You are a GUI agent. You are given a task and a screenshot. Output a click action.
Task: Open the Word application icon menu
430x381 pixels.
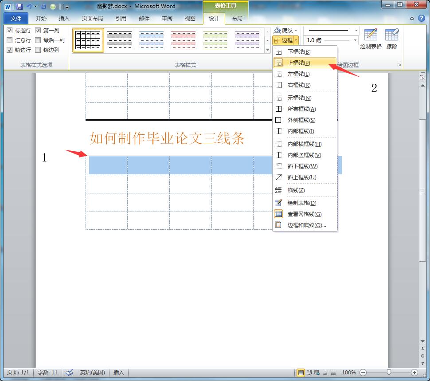[8, 6]
